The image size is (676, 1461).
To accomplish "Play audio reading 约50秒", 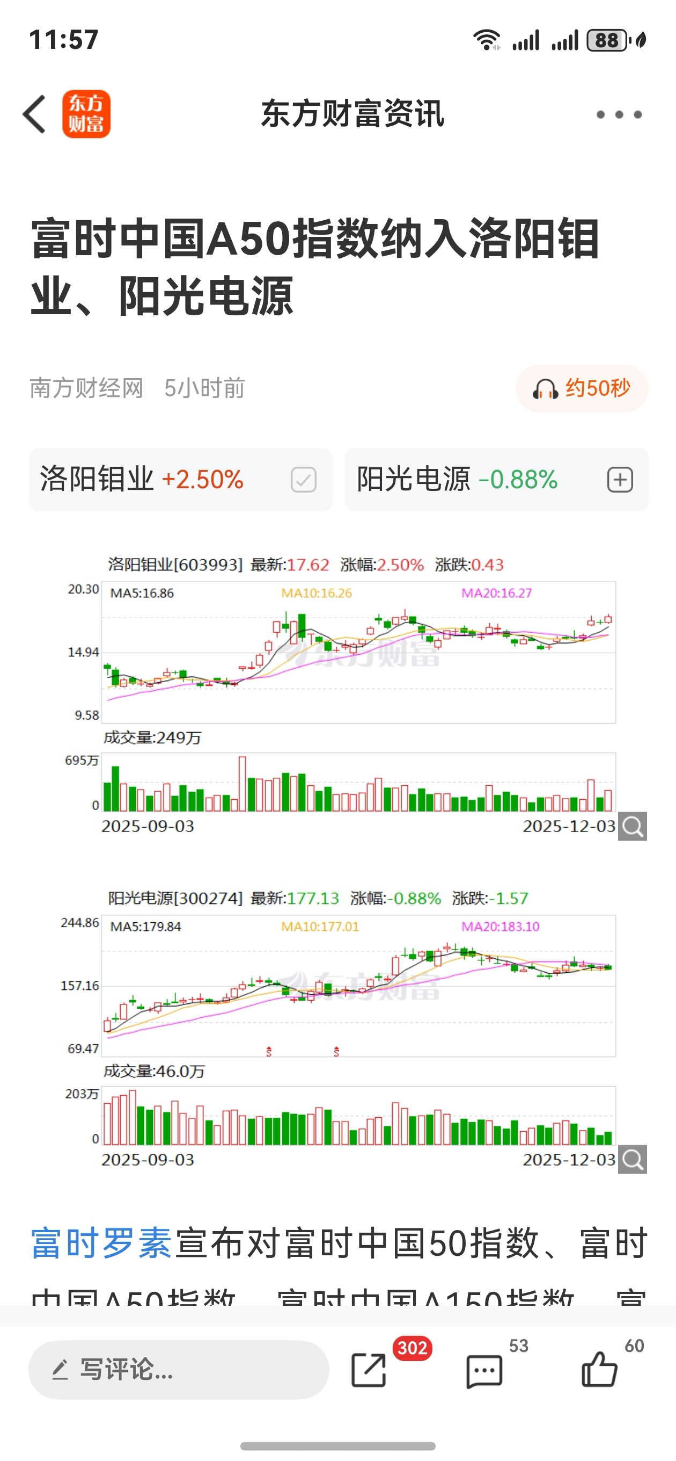I will 582,388.
